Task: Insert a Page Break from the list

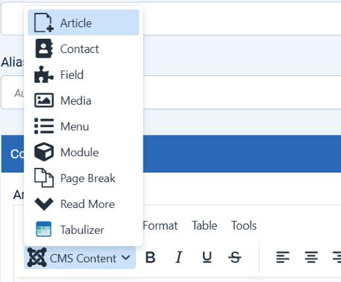Action: 84,178
